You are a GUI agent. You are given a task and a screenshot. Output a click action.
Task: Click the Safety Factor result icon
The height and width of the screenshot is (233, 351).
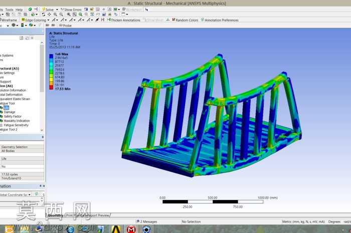[x=2, y=116]
